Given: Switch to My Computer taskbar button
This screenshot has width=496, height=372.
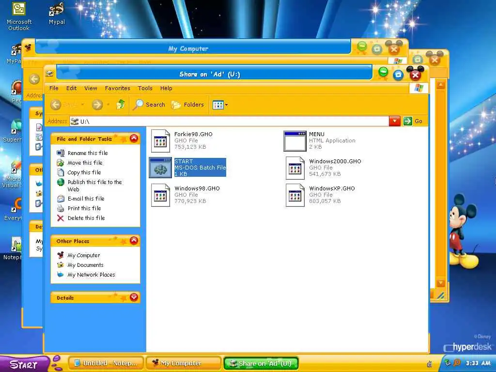Looking at the screenshot, I should (x=184, y=363).
